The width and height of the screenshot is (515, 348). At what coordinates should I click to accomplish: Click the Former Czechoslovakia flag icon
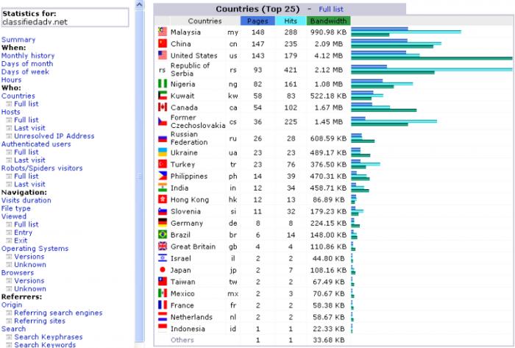coord(163,122)
